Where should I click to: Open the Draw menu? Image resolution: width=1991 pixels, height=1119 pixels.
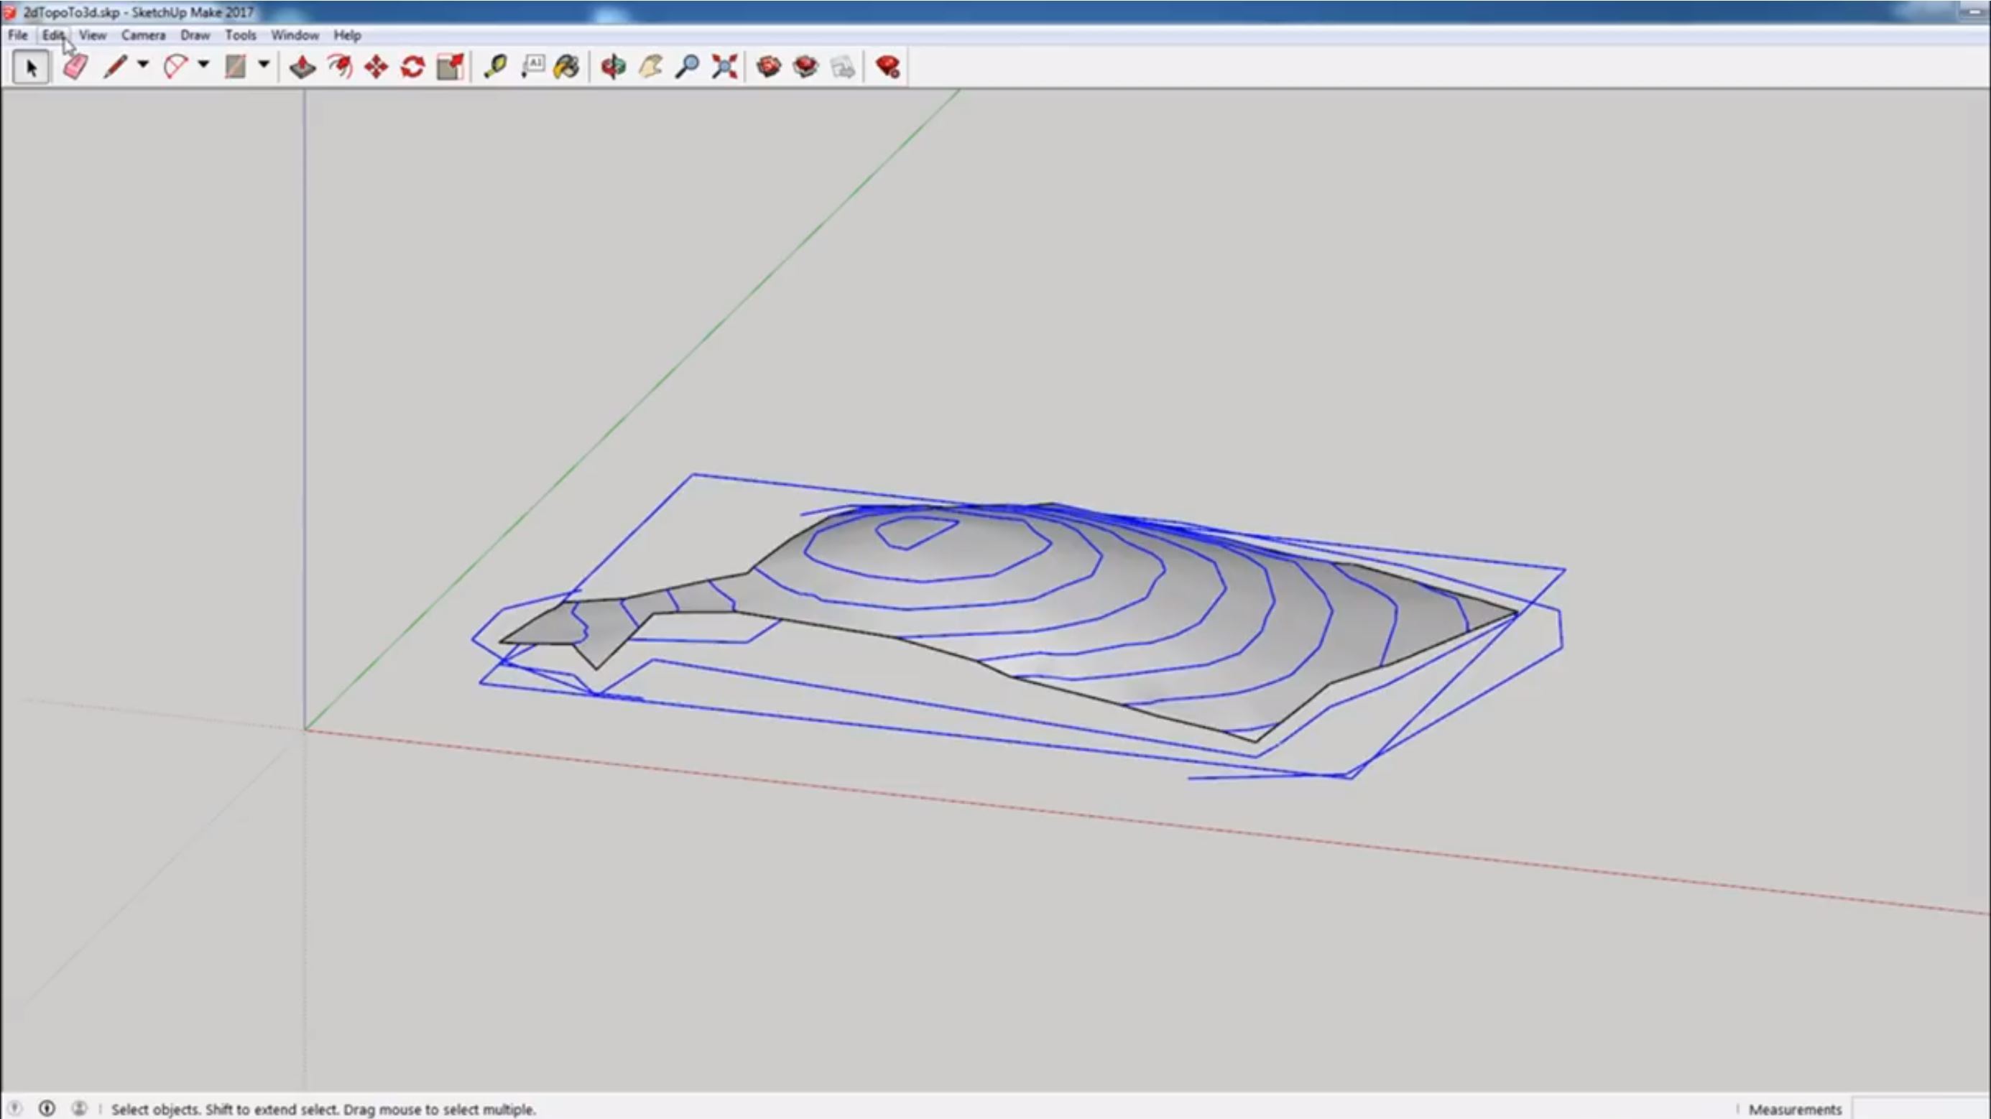pos(195,34)
